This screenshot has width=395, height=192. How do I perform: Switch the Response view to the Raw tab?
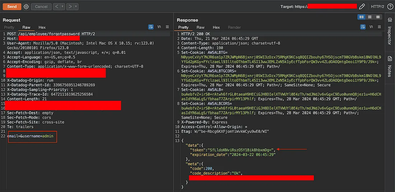200,27
